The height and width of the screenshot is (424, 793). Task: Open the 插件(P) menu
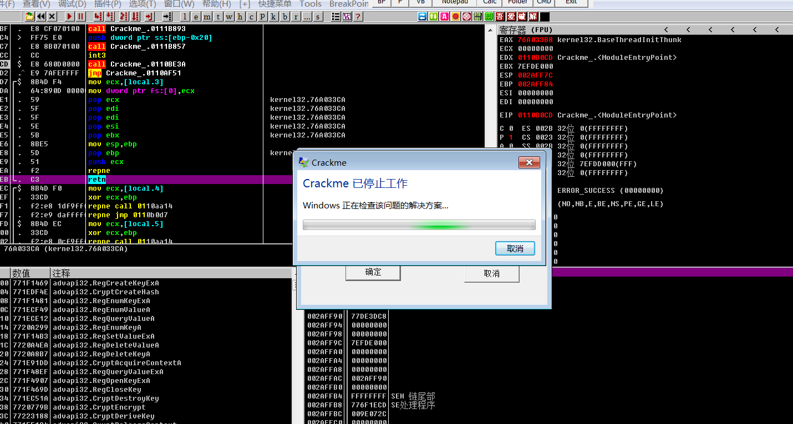coord(108,4)
